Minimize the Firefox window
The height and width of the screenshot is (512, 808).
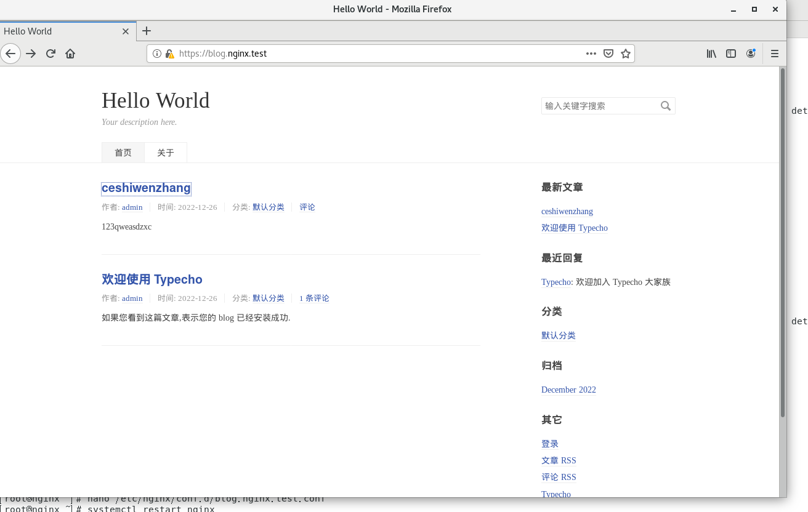click(733, 9)
